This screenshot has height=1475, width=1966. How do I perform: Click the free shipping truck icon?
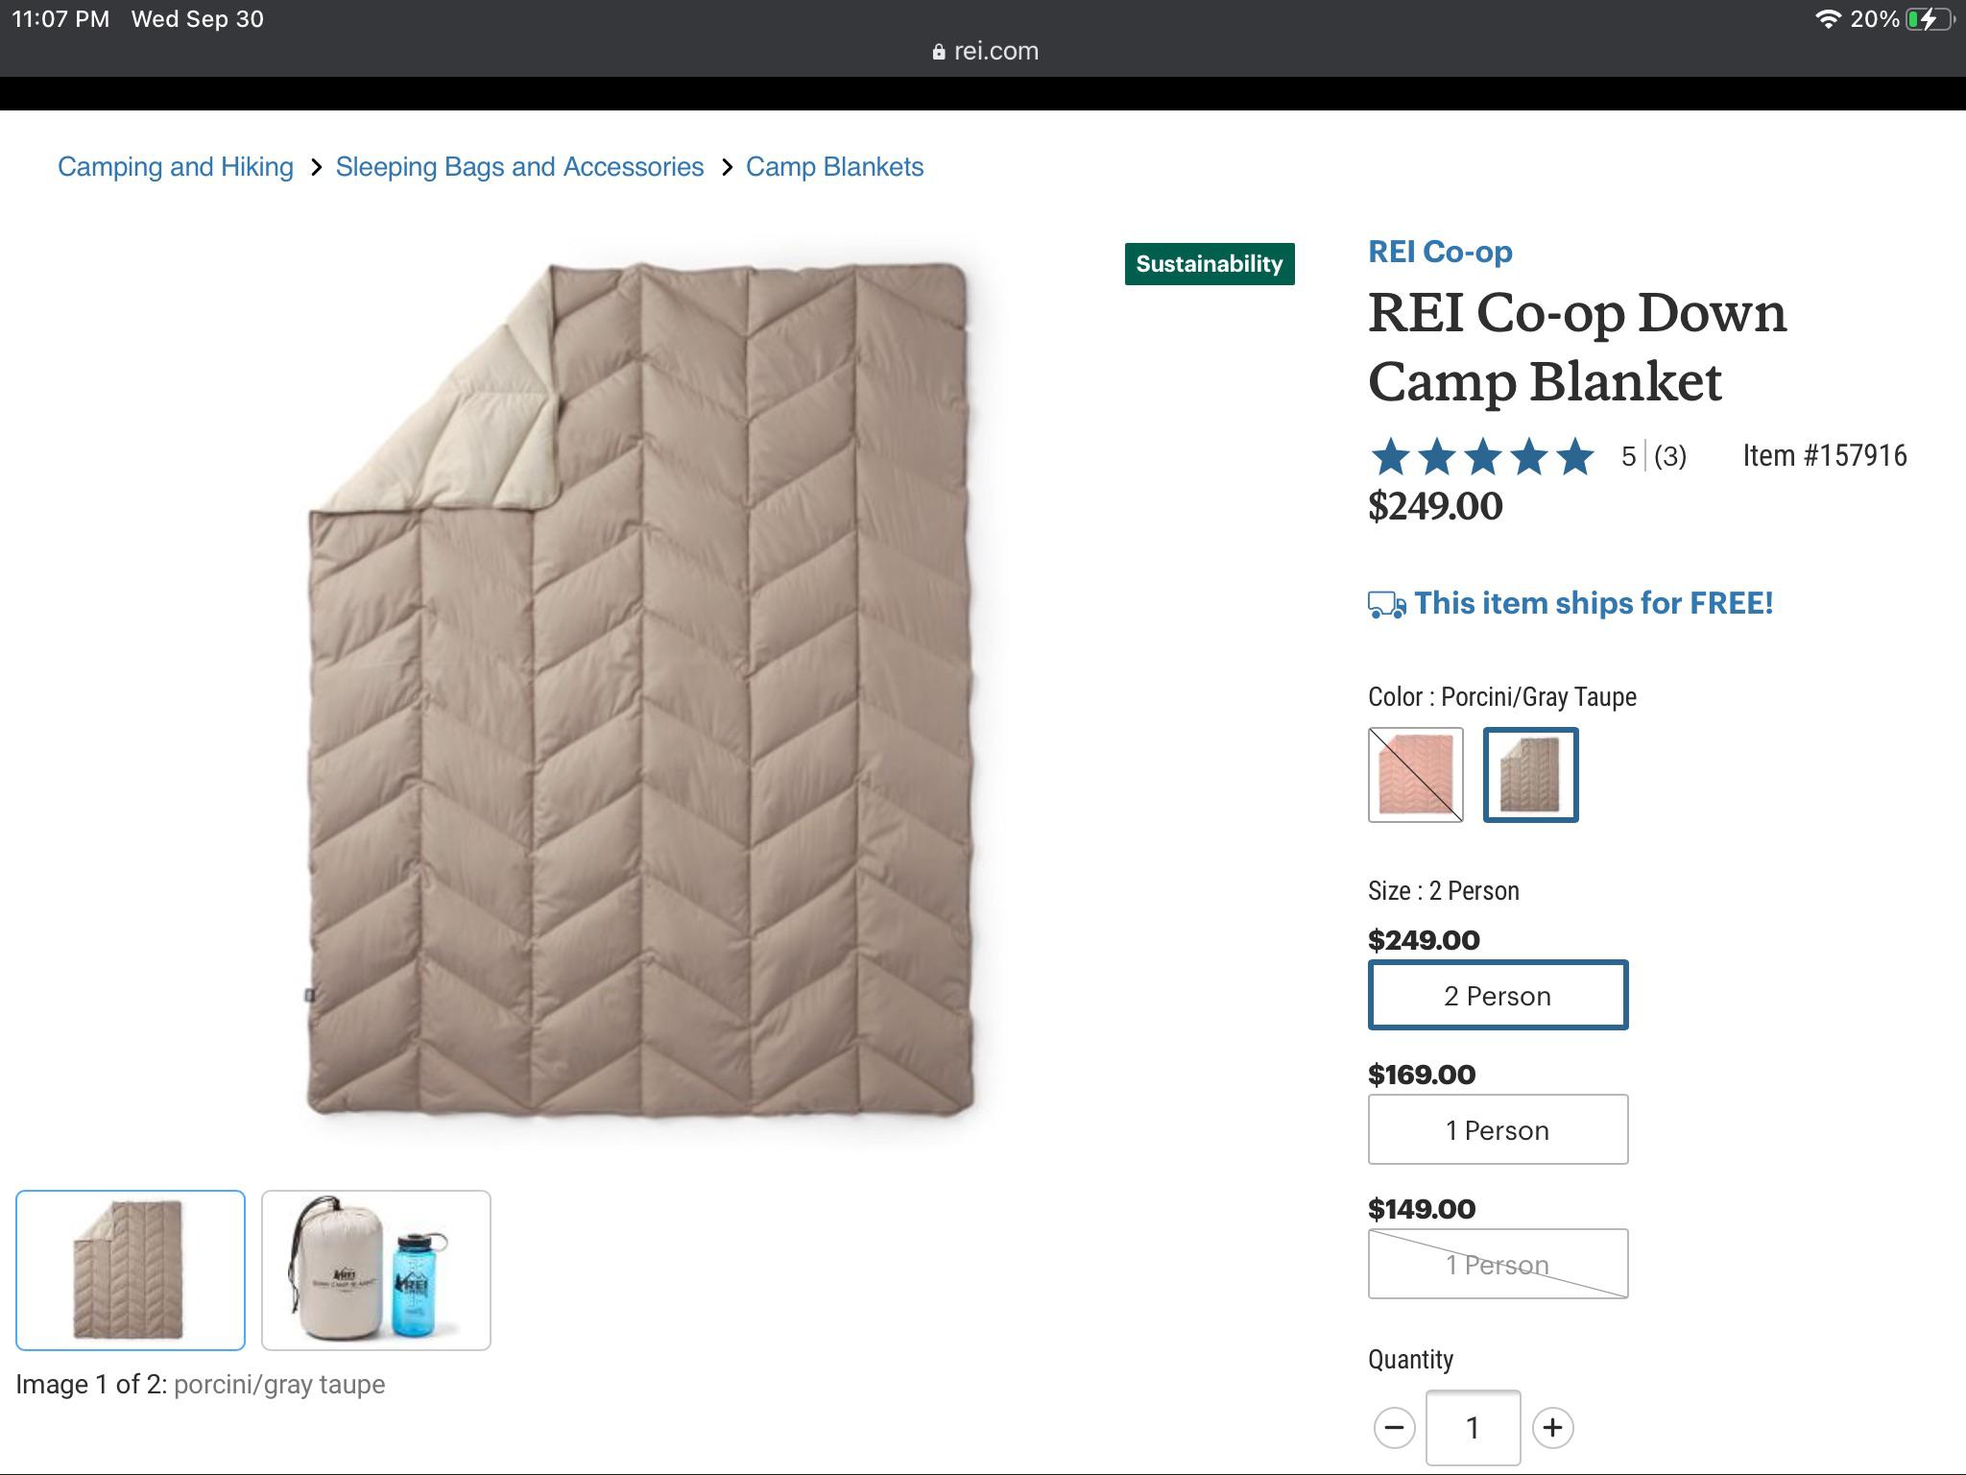coord(1386,603)
